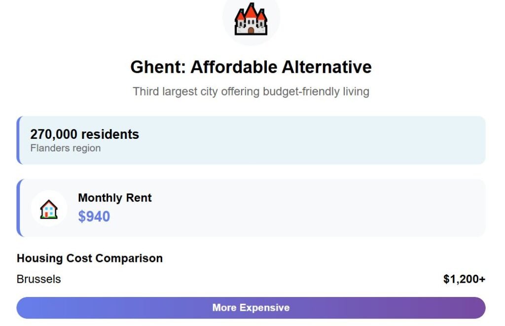Click the "Housing Cost Comparison" heading
The height and width of the screenshot is (326, 505).
(90, 258)
